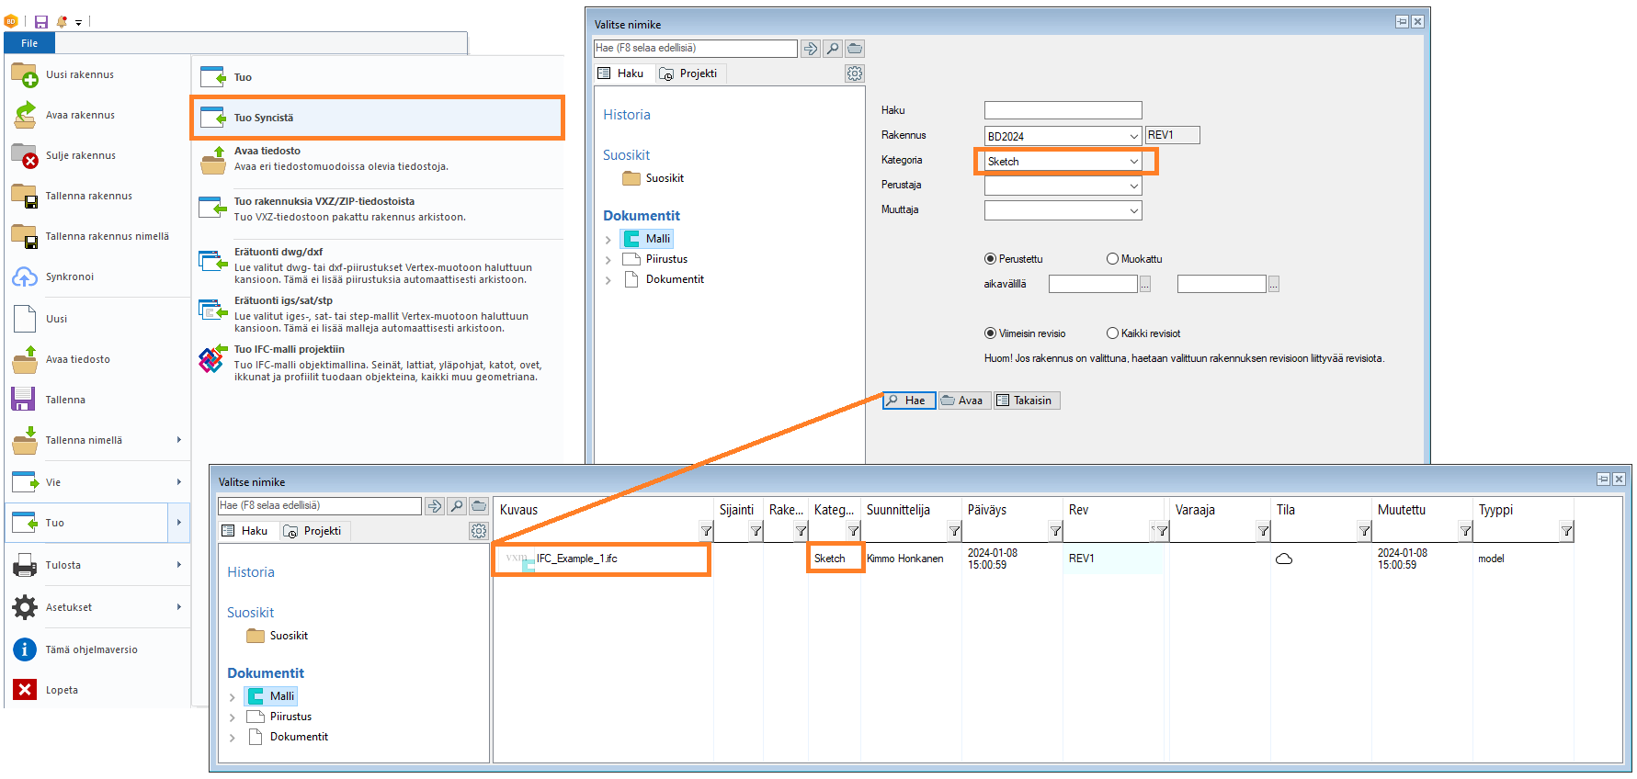Screen dimensions: 1637x779
Task: Select the IFC_Example_1.ifc row name
Action: click(x=577, y=559)
